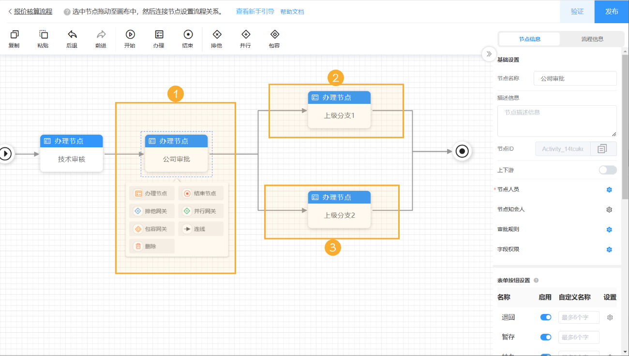Click the blue 发布 button
Image resolution: width=629 pixels, height=356 pixels.
(x=612, y=12)
